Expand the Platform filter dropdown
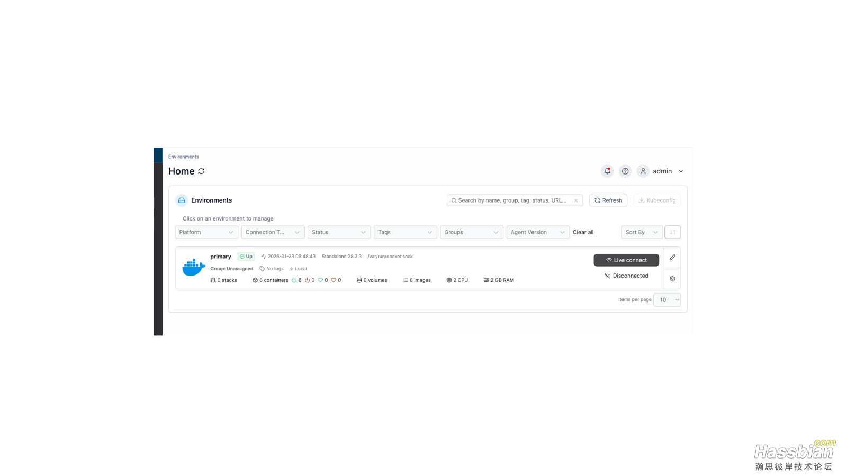847x476 pixels. 206,232
